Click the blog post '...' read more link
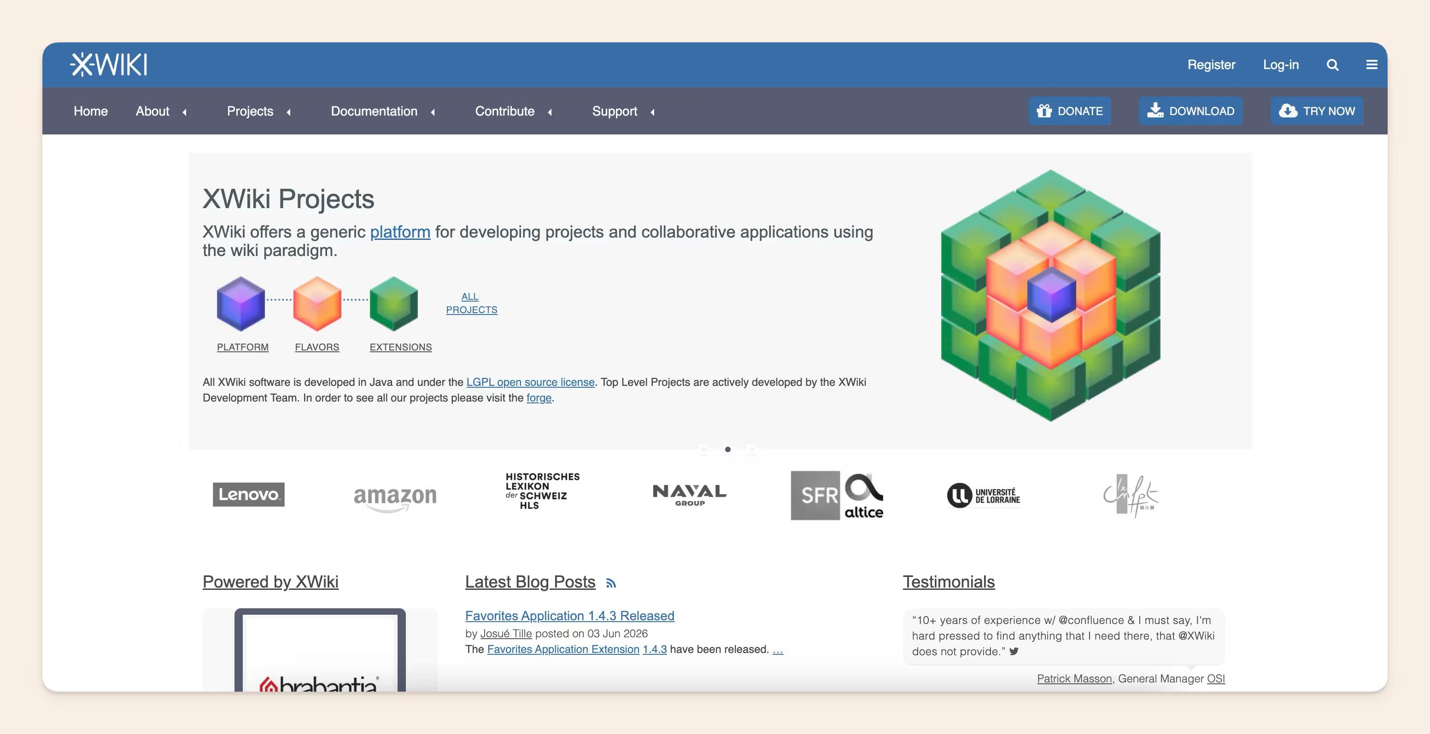This screenshot has width=1430, height=734. (x=778, y=650)
